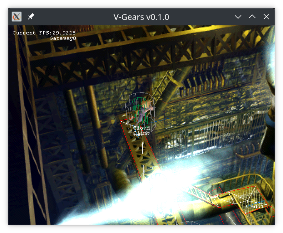The height and width of the screenshot is (233, 283).
Task: Click the Current FPS readout
Action: tap(44, 33)
